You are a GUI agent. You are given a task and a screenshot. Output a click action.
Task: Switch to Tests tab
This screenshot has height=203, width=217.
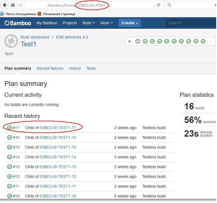(x=91, y=68)
